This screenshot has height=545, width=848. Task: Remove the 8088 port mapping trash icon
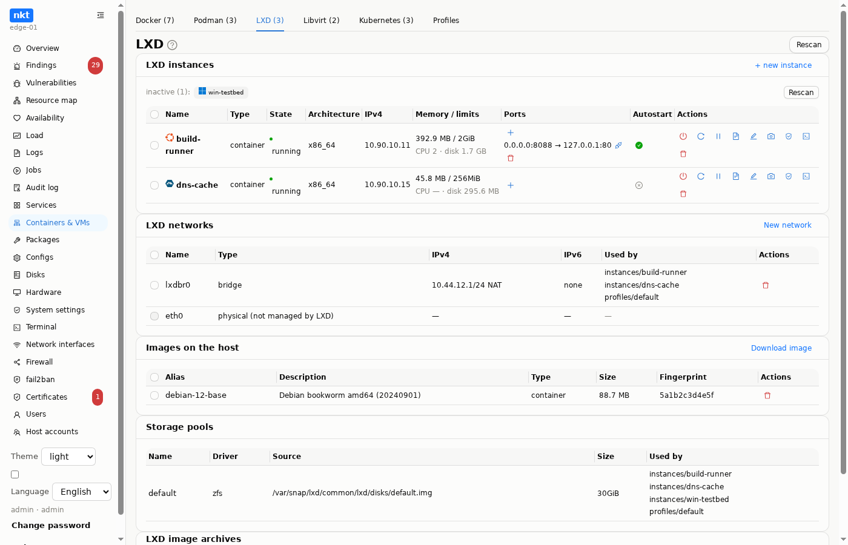pyautogui.click(x=511, y=158)
